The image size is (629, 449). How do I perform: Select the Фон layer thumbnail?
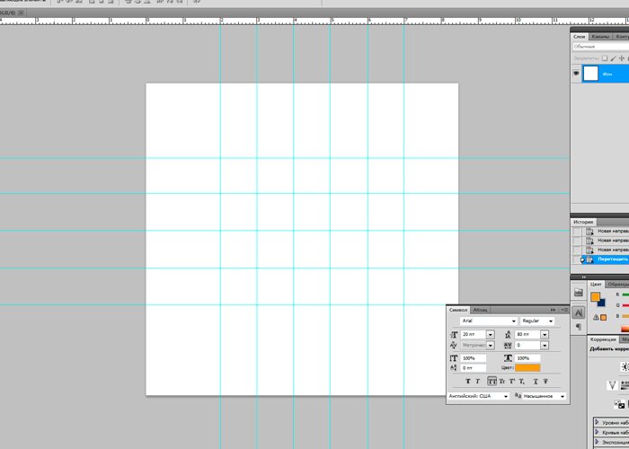click(591, 74)
